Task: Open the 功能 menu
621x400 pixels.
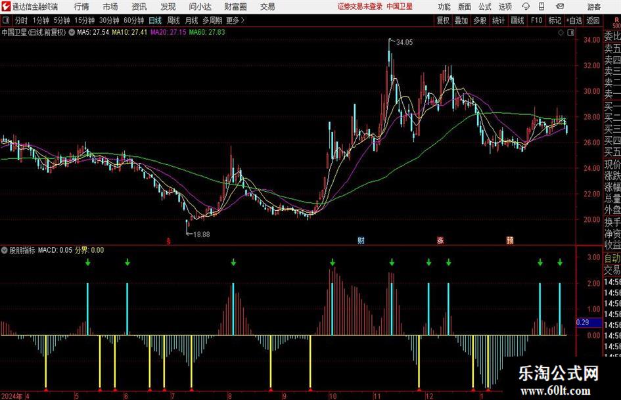Action: [444, 7]
